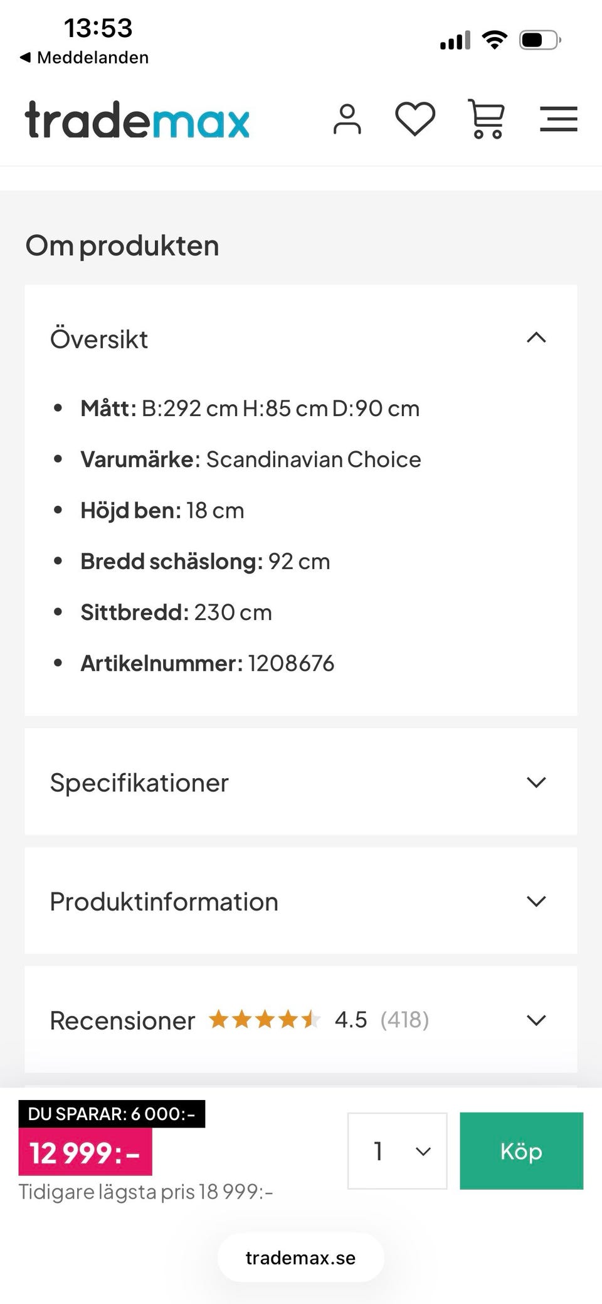
Task: Open the wishlist heart icon
Action: (415, 119)
